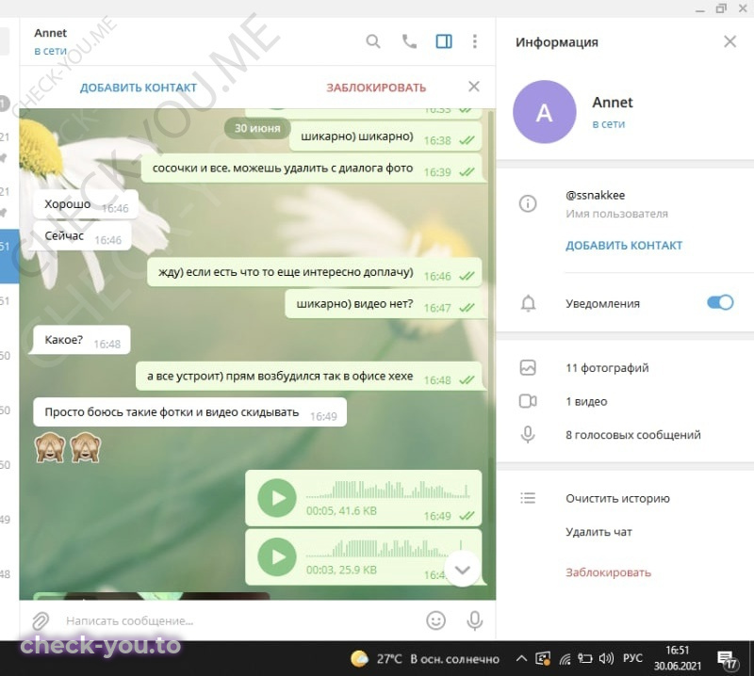Click the taskbar Wi-Fi network icon
This screenshot has height=676, width=754.
click(x=565, y=659)
